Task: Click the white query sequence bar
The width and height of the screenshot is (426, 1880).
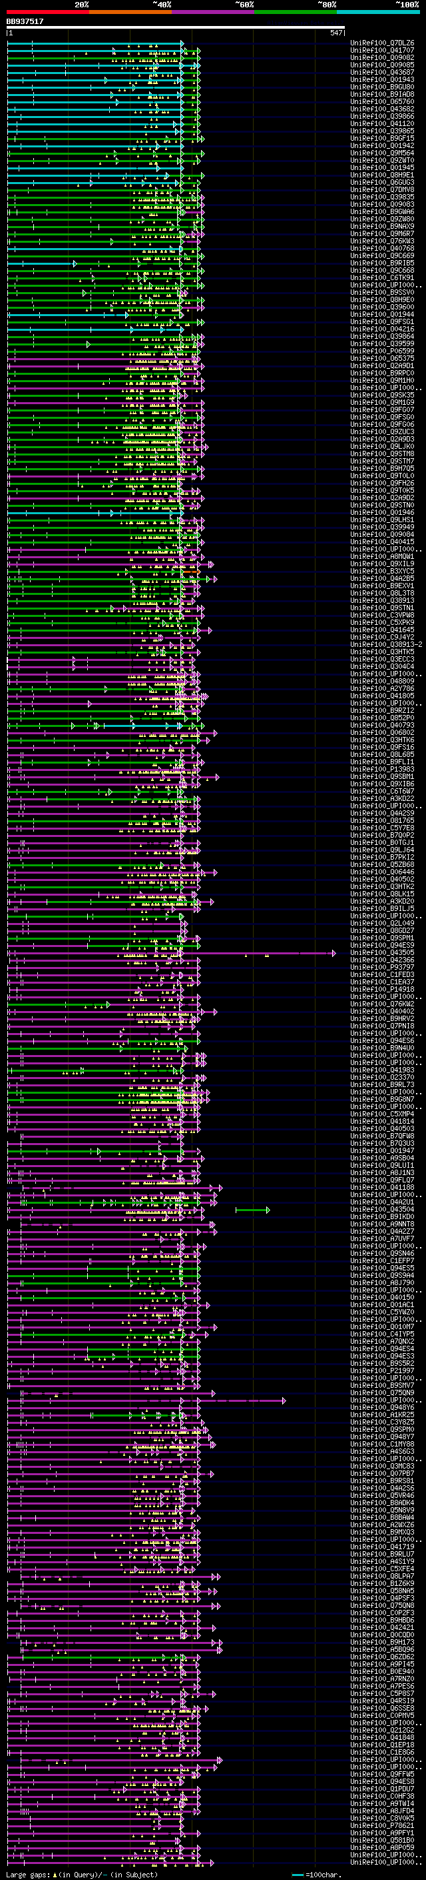Action: (176, 28)
